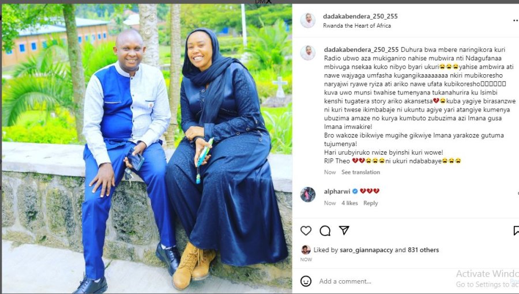
Task: Open dadakabendera_250_255 username in header
Action: tap(360, 16)
